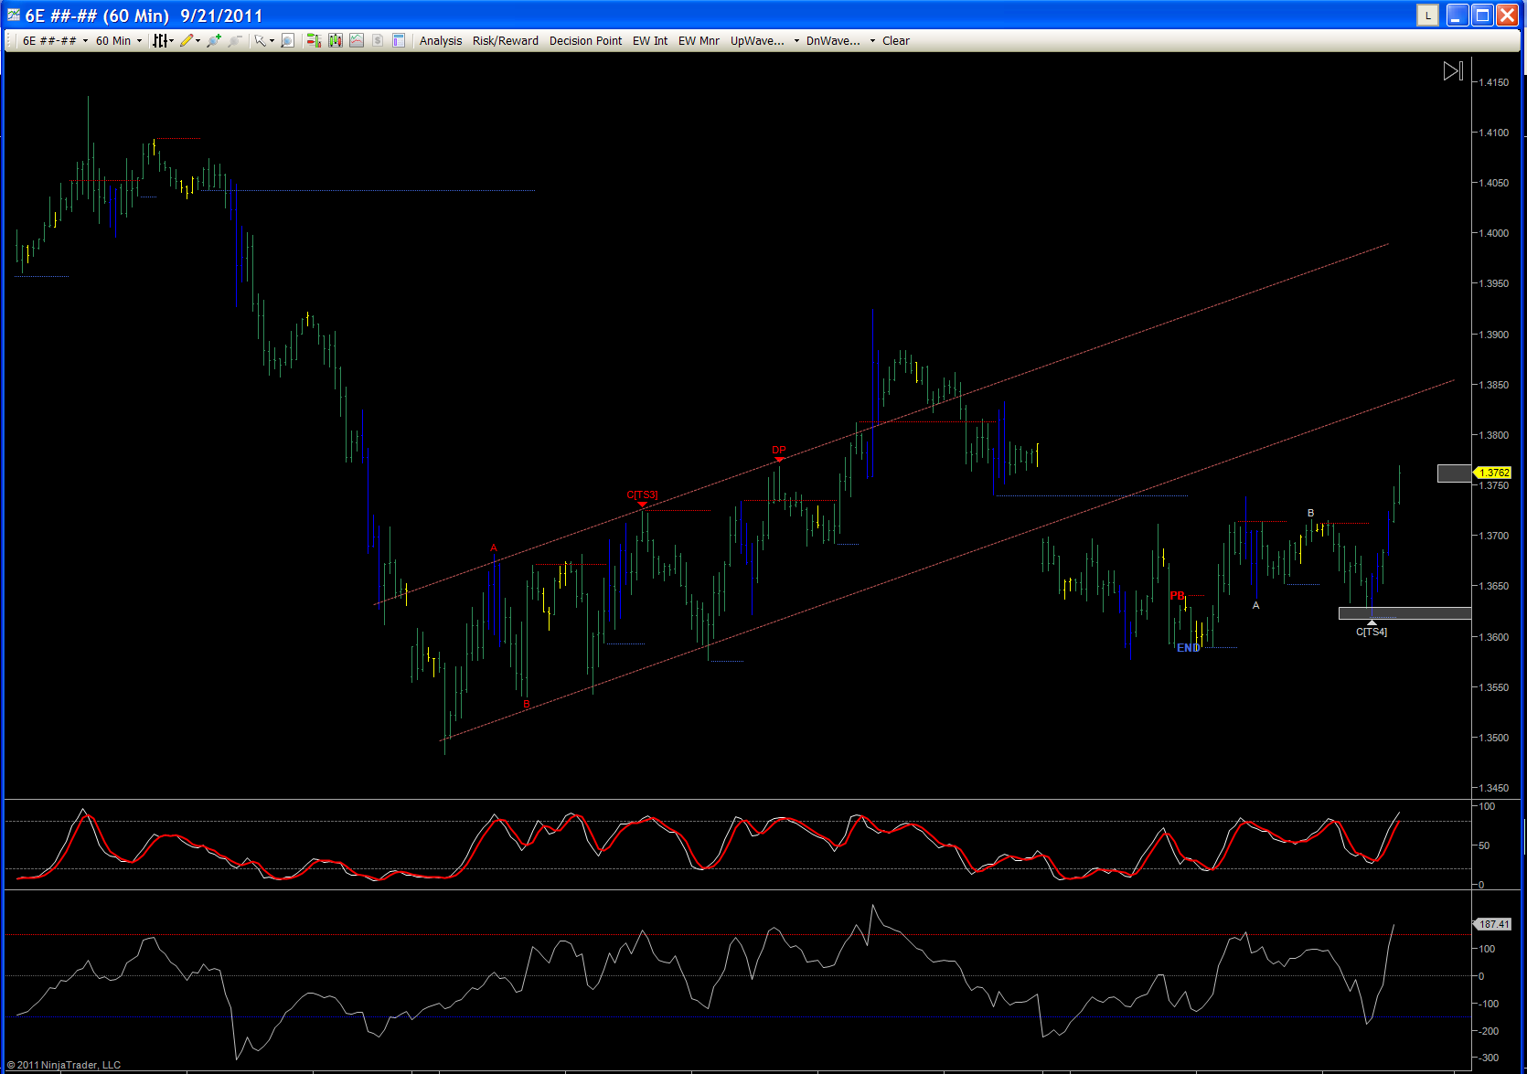Image resolution: width=1527 pixels, height=1074 pixels.
Task: Open the indicators candlestick icon
Action: point(336,40)
